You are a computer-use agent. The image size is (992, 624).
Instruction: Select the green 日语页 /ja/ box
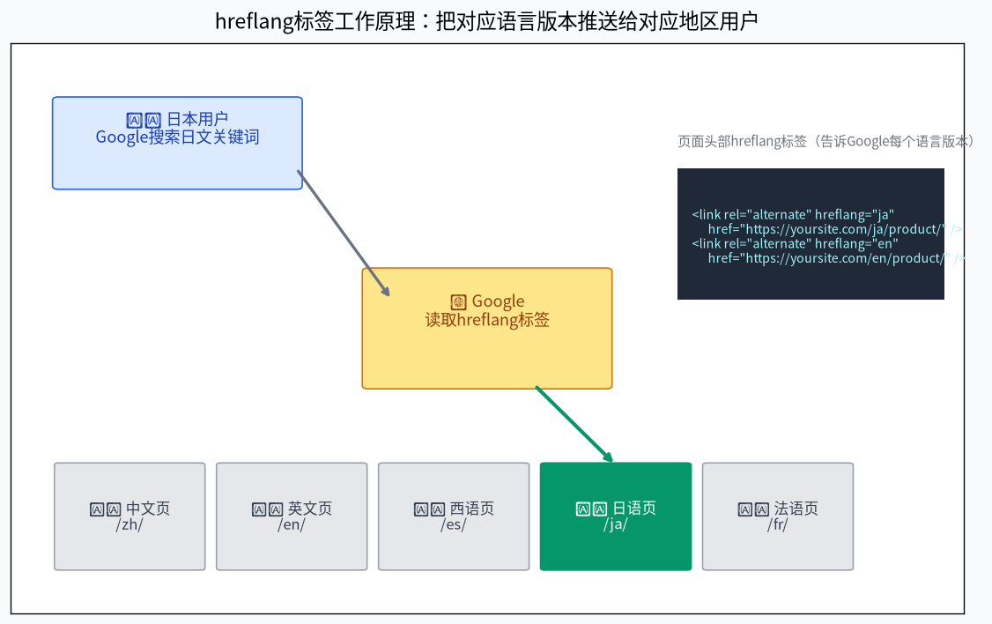pos(616,516)
